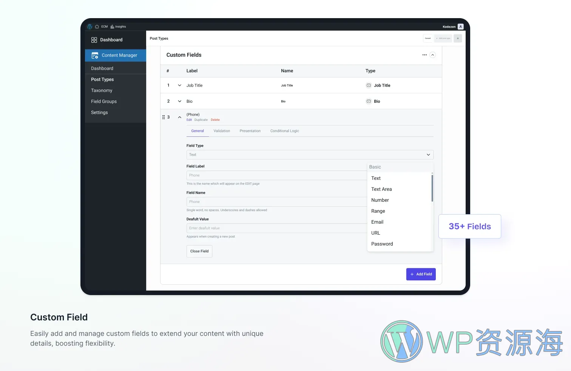Collapse the Custom Fields panel
571x371 pixels.
coord(433,55)
